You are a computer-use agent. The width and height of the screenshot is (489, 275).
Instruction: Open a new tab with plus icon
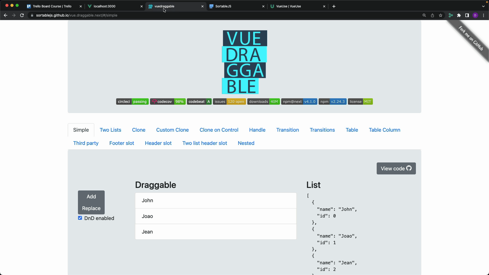334,6
